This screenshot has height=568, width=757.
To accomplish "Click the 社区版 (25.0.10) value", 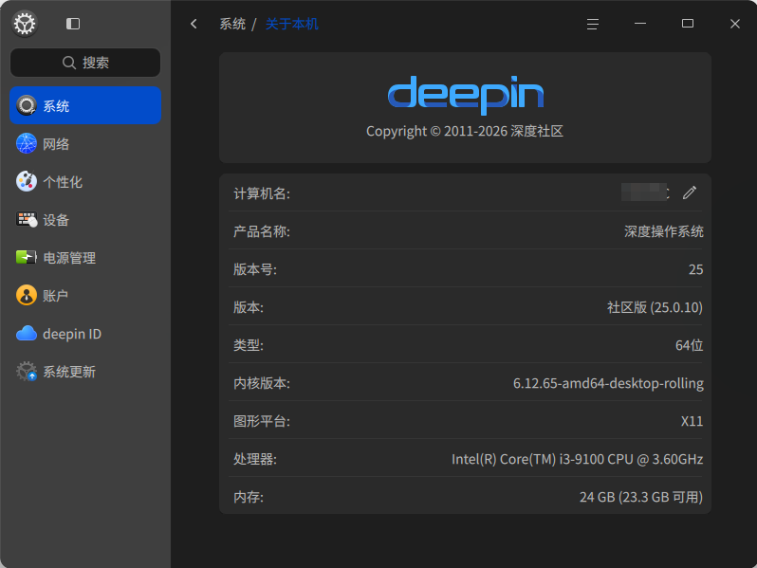I will [655, 307].
